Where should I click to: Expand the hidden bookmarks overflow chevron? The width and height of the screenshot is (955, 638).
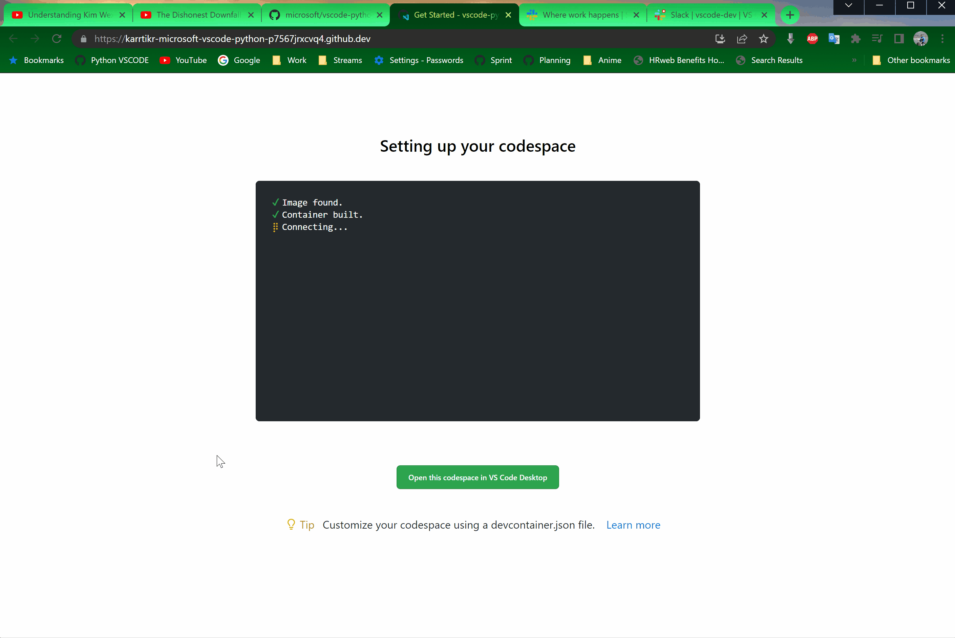point(854,60)
